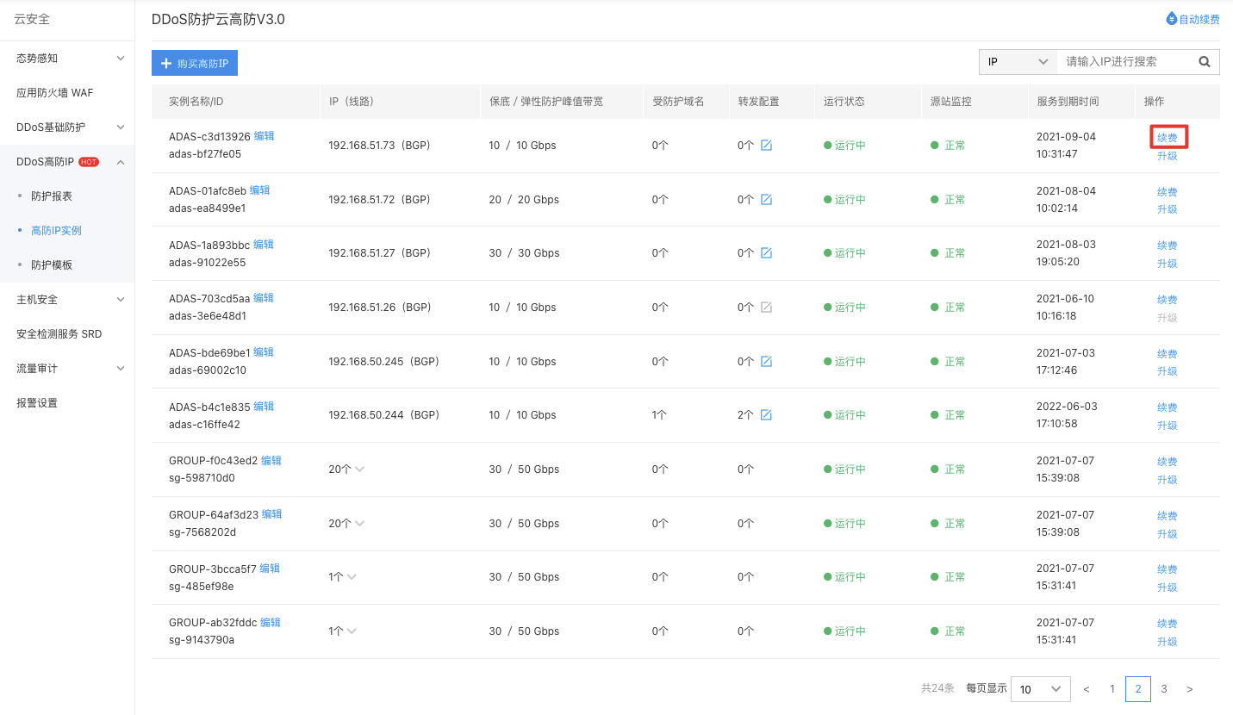Click 编辑 next to ADAS-b4c1e835
Image resolution: width=1233 pixels, height=715 pixels.
tap(264, 407)
